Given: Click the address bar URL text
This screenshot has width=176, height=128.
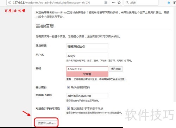Looking at the screenshot, I should pyautogui.click(x=51, y=2).
